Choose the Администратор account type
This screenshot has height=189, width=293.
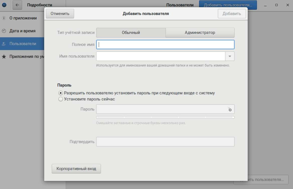(x=200, y=32)
